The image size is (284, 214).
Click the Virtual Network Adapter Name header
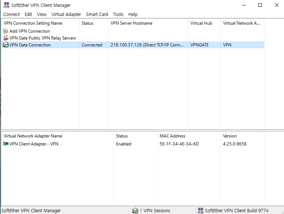click(x=57, y=136)
